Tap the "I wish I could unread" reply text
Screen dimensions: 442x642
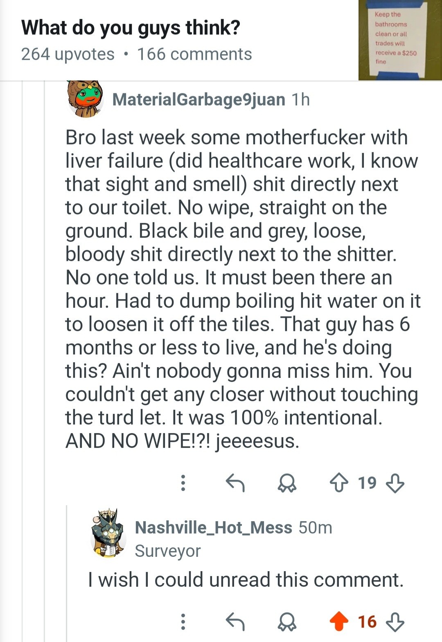tap(246, 580)
